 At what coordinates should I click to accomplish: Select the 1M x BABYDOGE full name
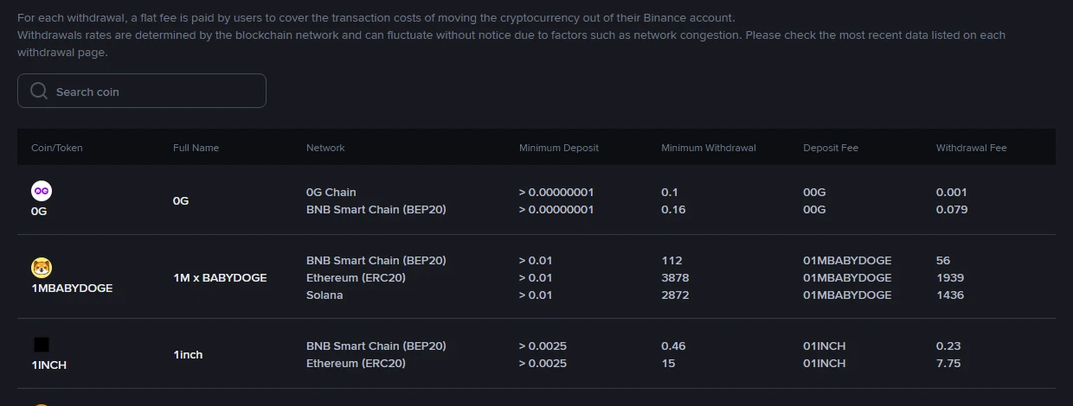click(220, 277)
